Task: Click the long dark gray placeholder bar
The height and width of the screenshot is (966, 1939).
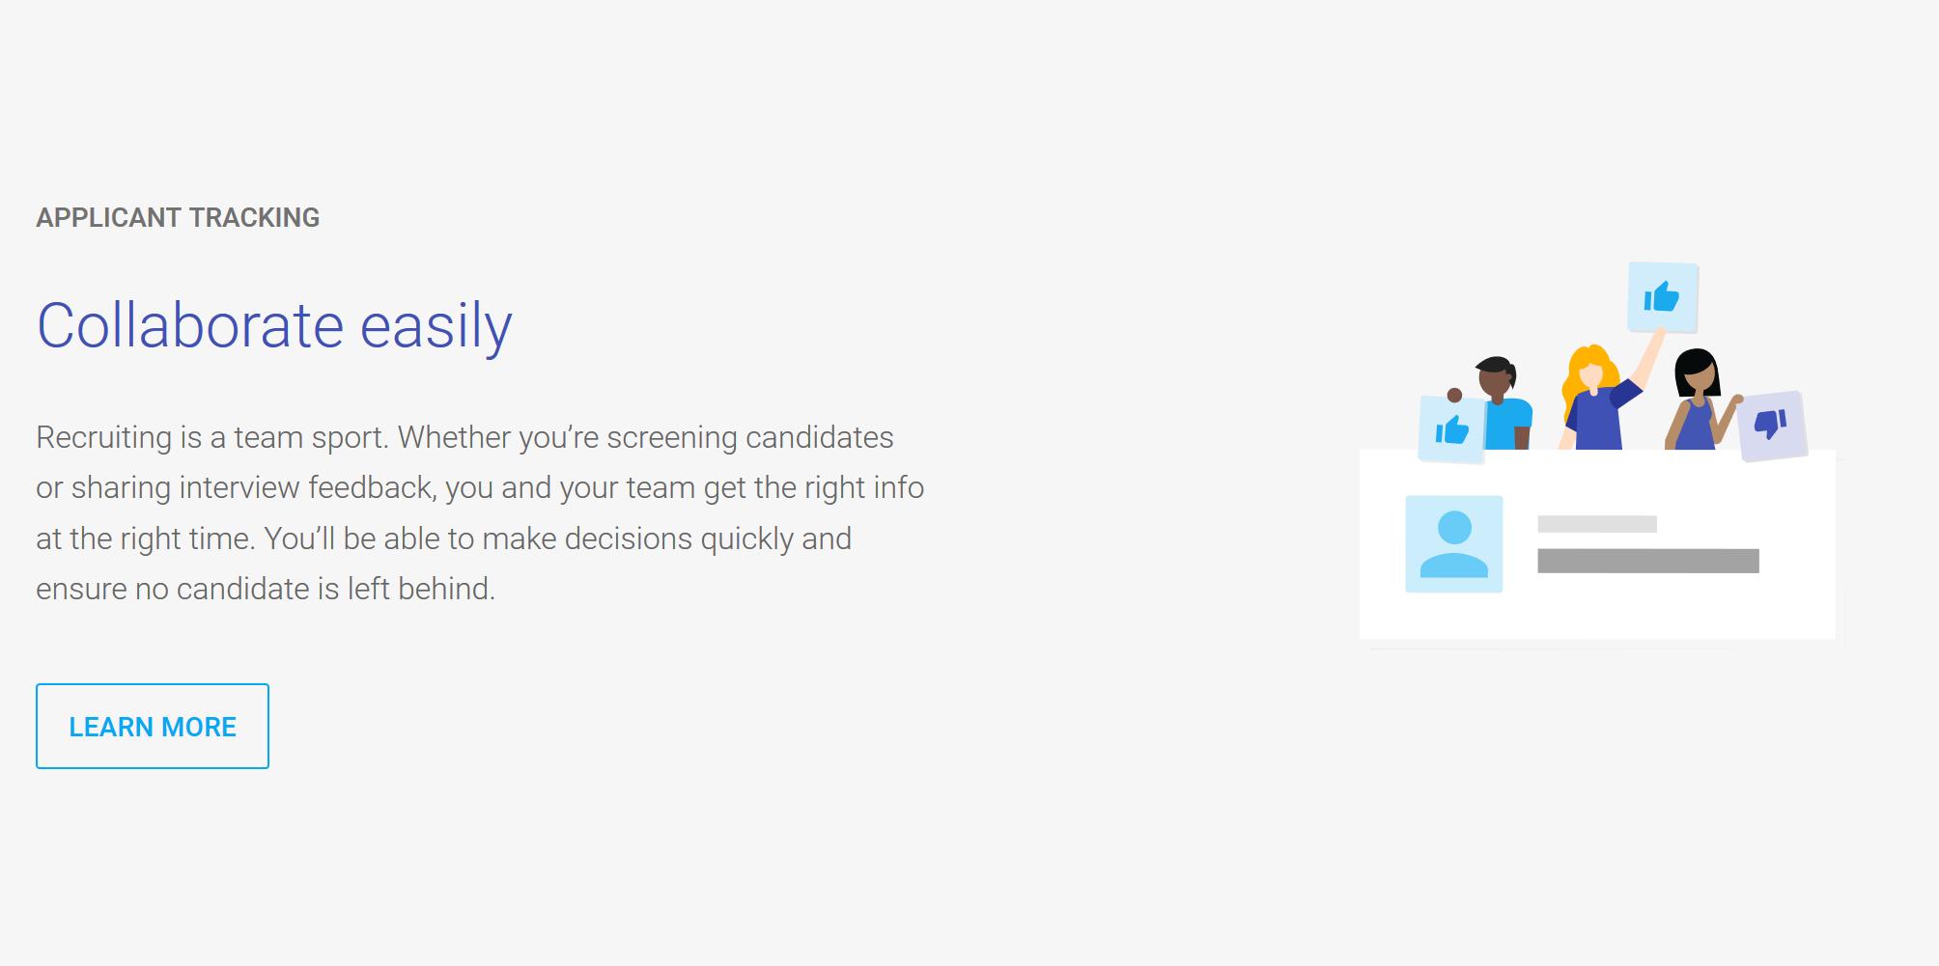Action: coord(1647,561)
